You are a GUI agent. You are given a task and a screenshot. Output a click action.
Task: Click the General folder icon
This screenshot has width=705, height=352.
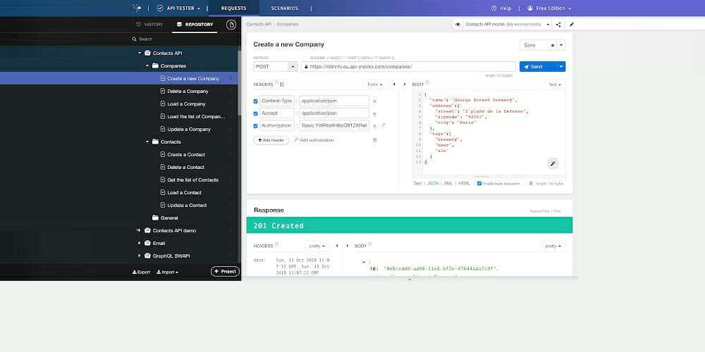(x=155, y=218)
